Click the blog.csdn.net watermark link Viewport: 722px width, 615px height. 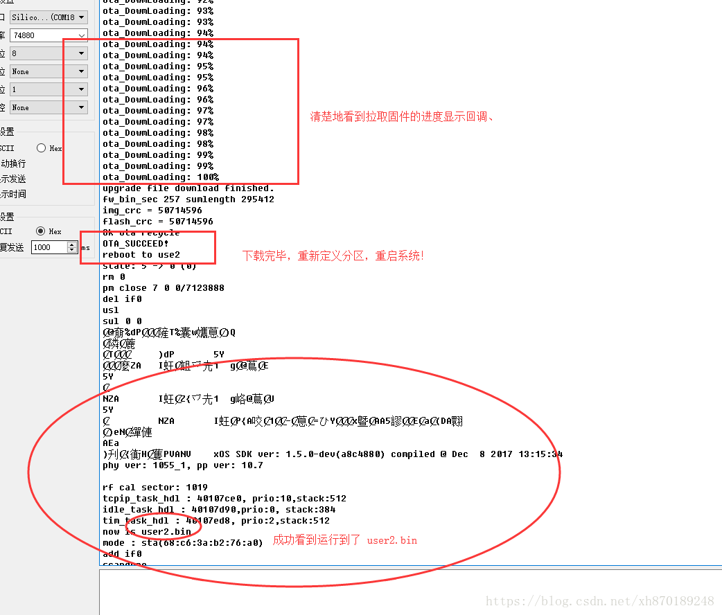(599, 600)
